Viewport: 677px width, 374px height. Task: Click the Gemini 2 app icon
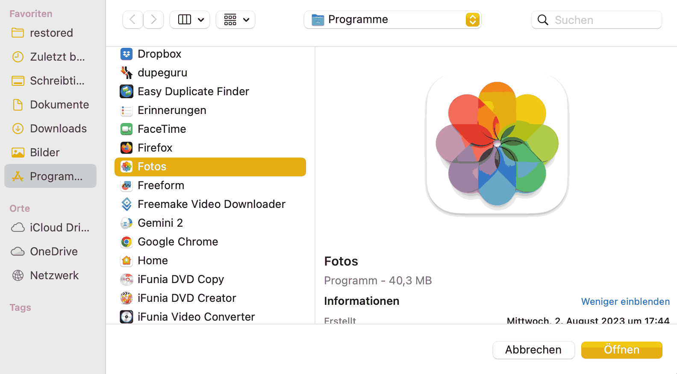click(x=127, y=223)
